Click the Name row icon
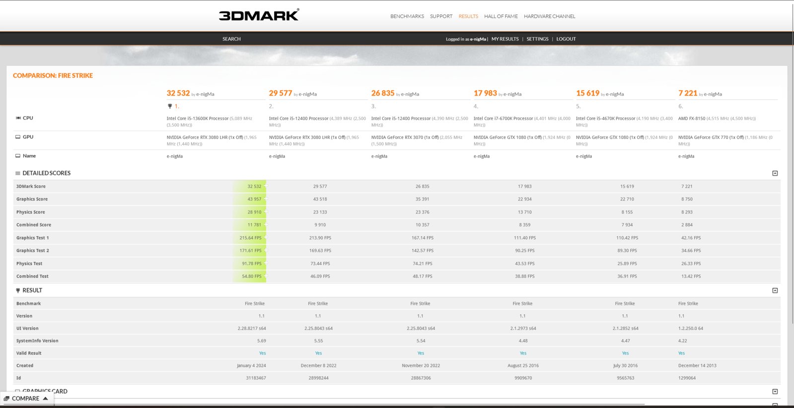The width and height of the screenshot is (794, 408). point(18,156)
